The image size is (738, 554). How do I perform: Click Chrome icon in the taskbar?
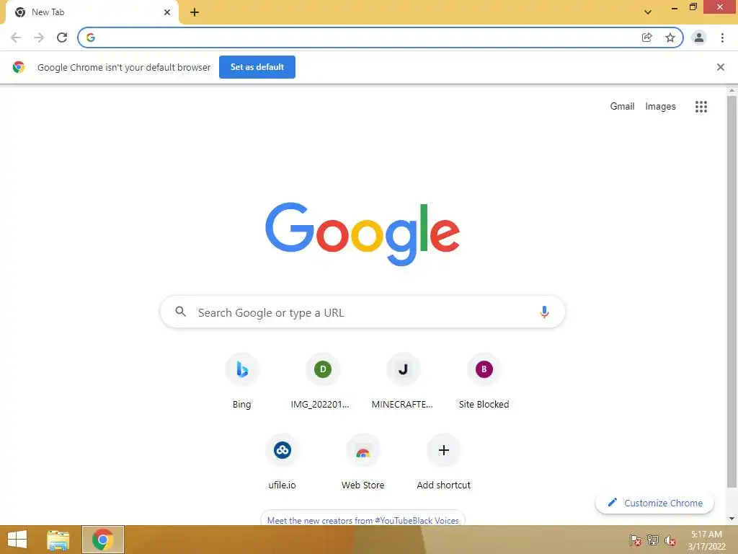click(x=103, y=540)
